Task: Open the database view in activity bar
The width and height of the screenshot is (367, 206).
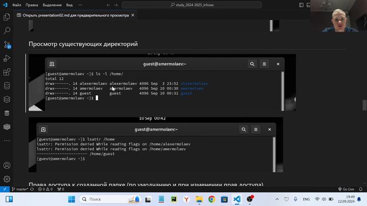Action: coord(7,86)
